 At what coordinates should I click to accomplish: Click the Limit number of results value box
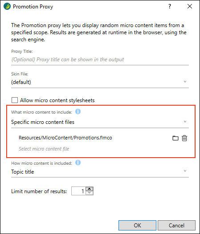78,191
